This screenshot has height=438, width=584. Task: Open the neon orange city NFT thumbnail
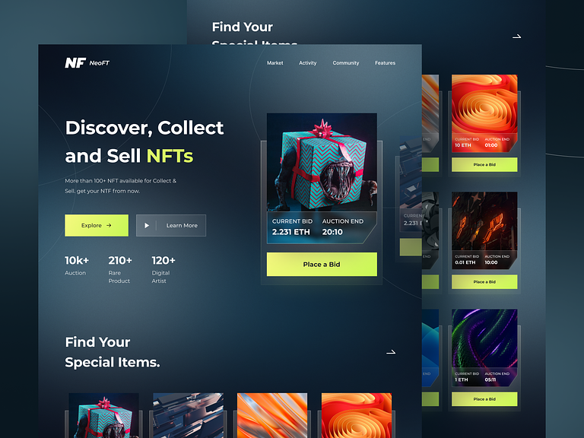point(484,221)
